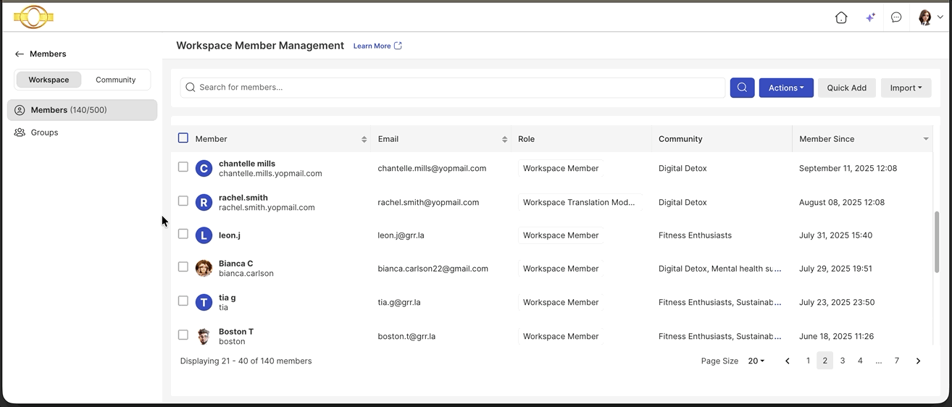Go to page 1

click(808, 361)
